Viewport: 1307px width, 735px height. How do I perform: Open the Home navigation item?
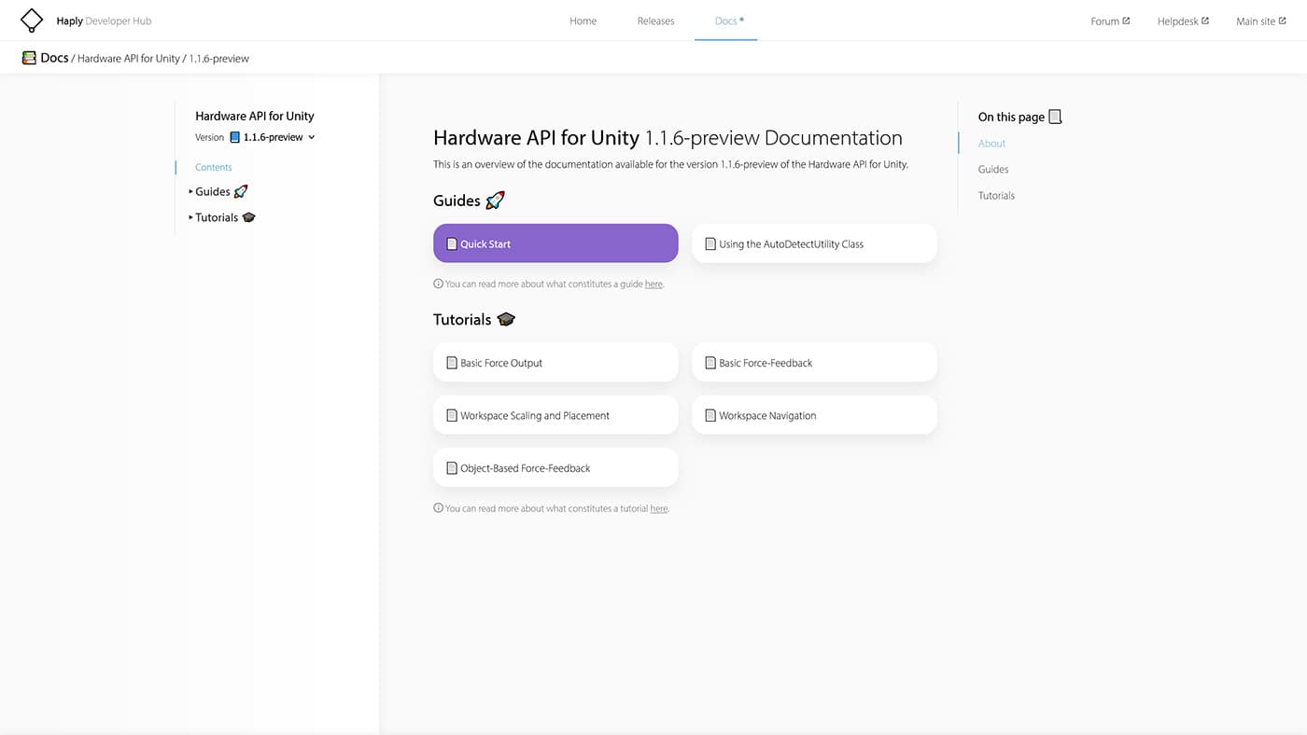(583, 20)
